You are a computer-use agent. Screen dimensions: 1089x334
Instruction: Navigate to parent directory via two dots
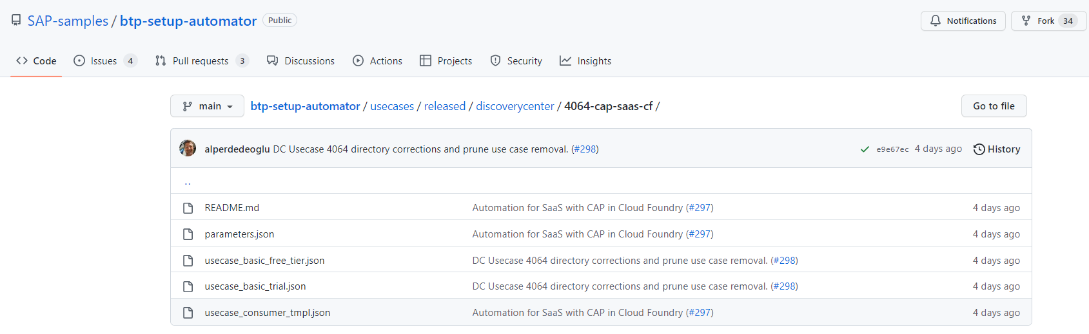tap(188, 182)
